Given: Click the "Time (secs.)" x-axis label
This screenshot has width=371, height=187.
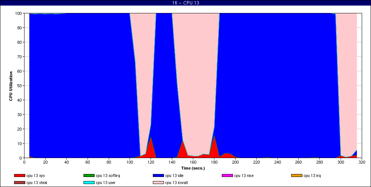Looking at the screenshot, I should coord(193,168).
